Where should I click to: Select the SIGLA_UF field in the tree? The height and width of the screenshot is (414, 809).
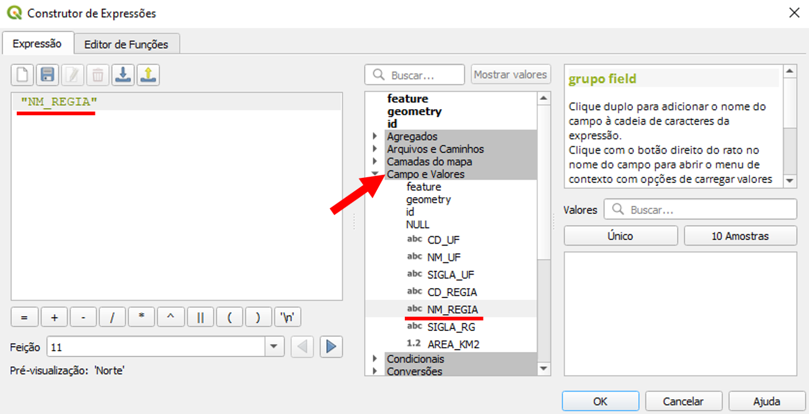tap(451, 275)
